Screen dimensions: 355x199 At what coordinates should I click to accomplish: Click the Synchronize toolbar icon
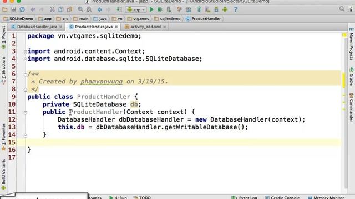point(22,9)
